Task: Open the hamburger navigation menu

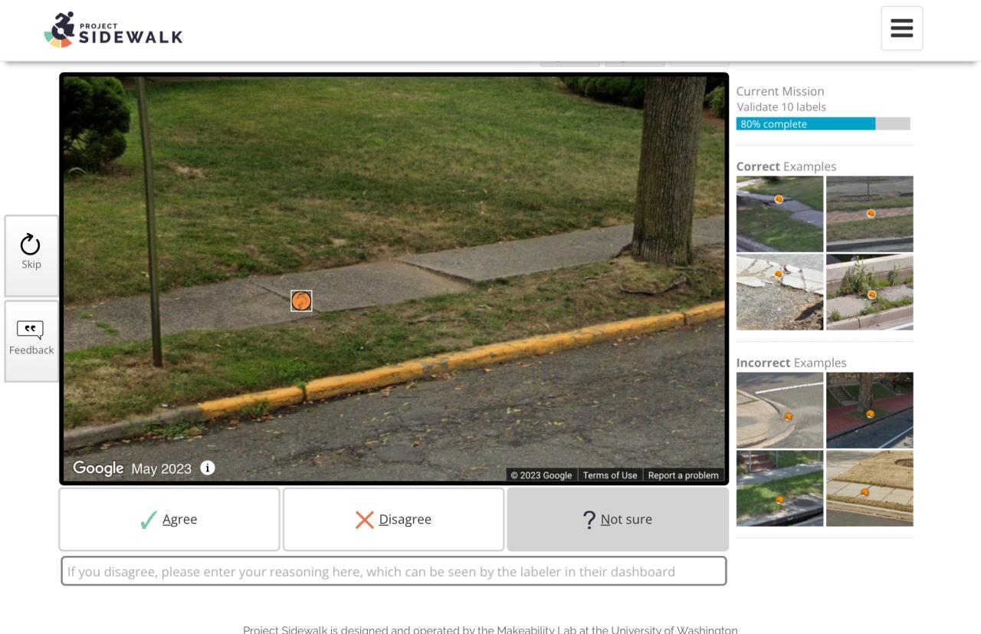Action: click(901, 28)
